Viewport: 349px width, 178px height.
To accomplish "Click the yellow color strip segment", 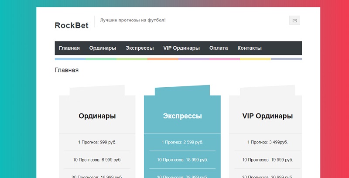I will point(255,59).
